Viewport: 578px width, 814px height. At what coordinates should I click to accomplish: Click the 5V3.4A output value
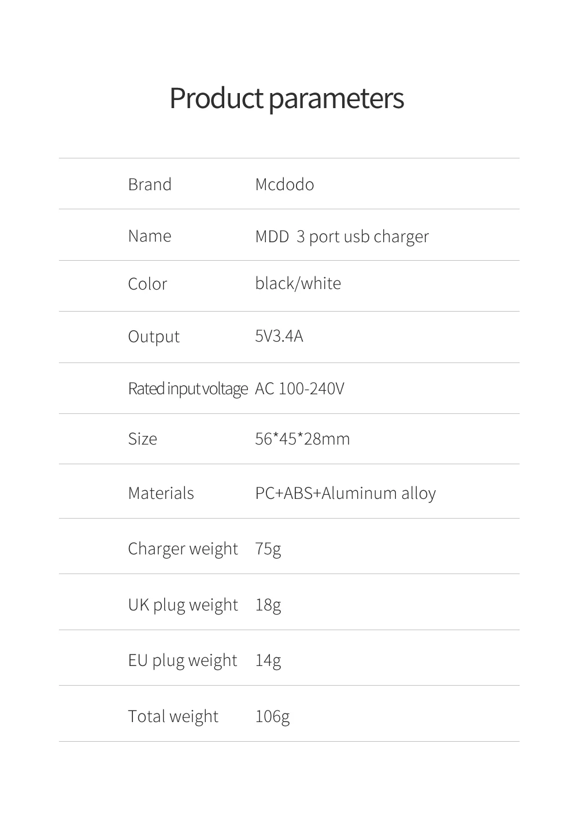pos(279,336)
